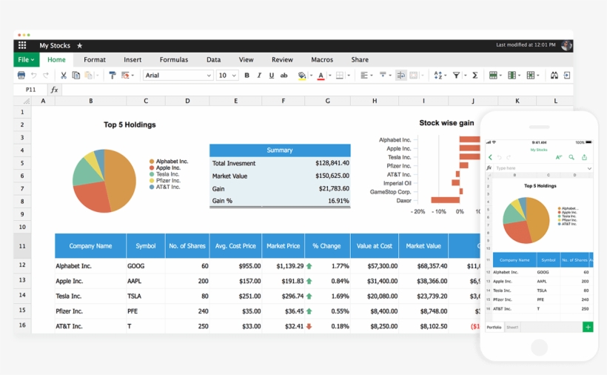Screen dimensions: 607x375
Task: Toggle Bold formatting
Action: [247, 75]
